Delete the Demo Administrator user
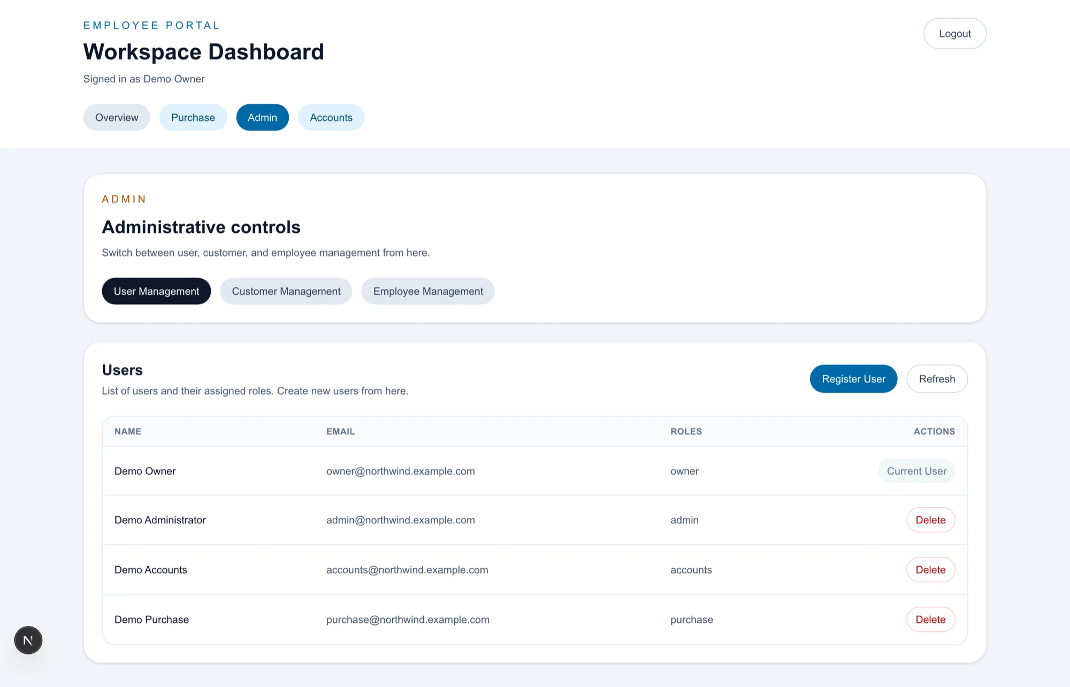Screen dimensions: 1070x687 click(x=930, y=520)
